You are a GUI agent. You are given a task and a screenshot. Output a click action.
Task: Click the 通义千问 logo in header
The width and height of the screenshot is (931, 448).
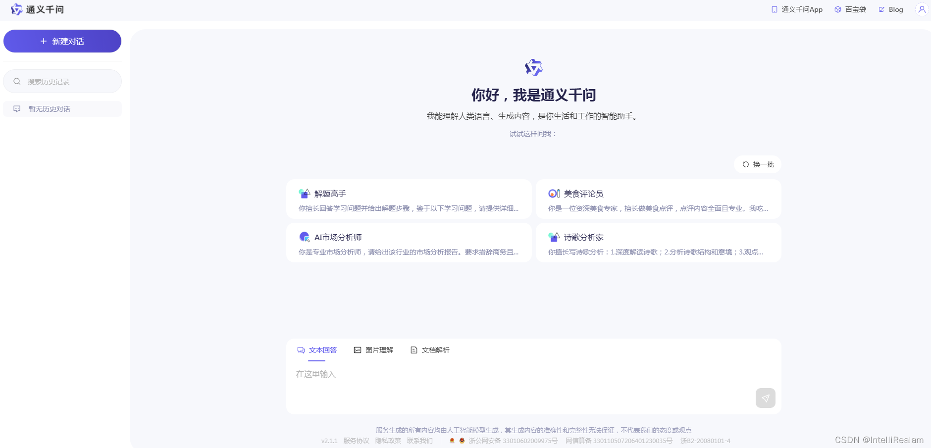pyautogui.click(x=37, y=9)
